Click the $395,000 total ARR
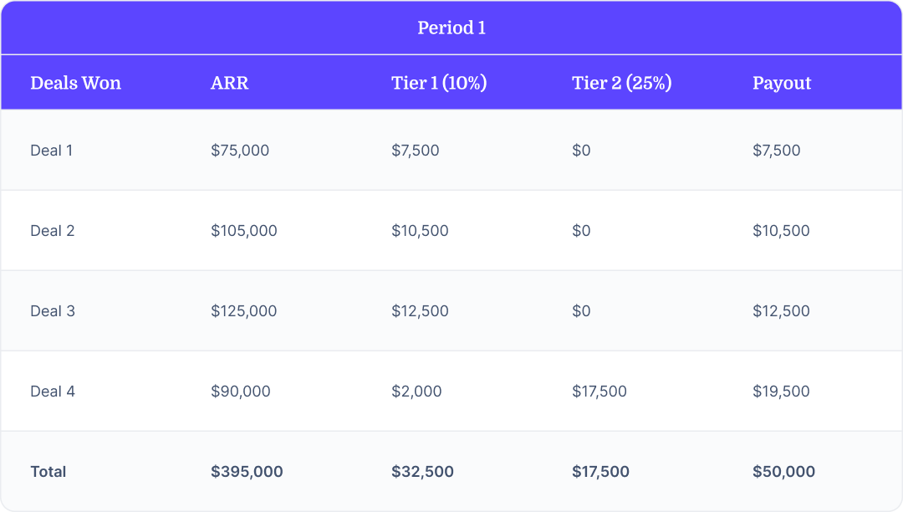Screen dimensions: 903x512 click(247, 472)
